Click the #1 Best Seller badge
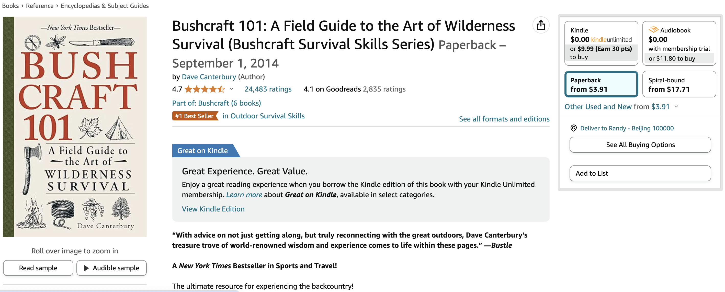The height and width of the screenshot is (292, 725). pyautogui.click(x=195, y=116)
